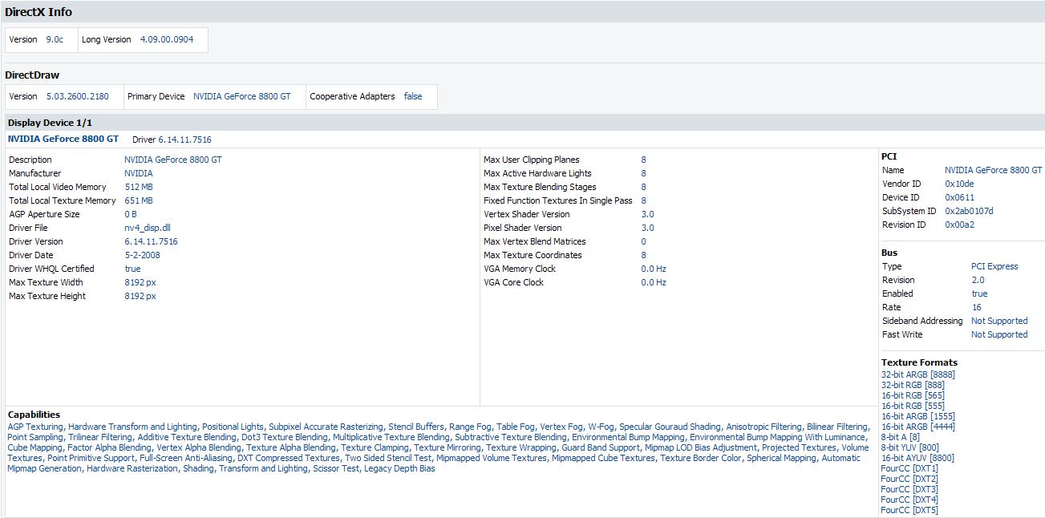Select the DirectX version value 9.0c
The height and width of the screenshot is (518, 1045).
(x=55, y=39)
